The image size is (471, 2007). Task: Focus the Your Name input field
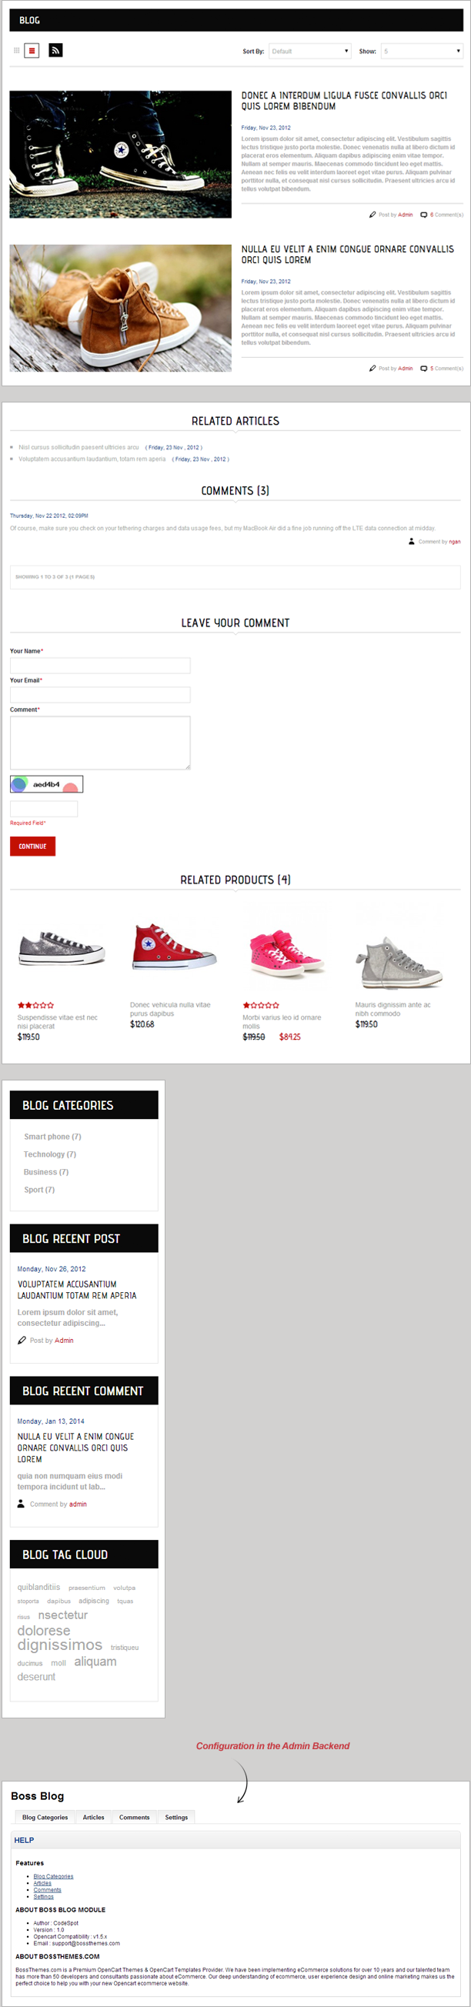pyautogui.click(x=100, y=666)
